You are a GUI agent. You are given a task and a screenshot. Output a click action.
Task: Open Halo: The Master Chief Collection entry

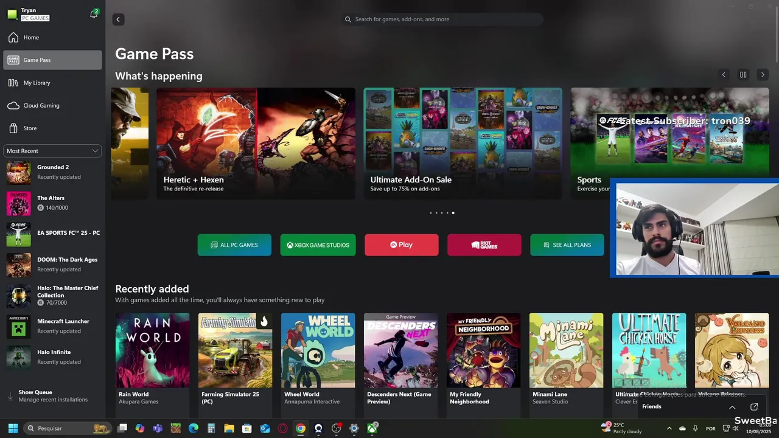[x=53, y=296]
